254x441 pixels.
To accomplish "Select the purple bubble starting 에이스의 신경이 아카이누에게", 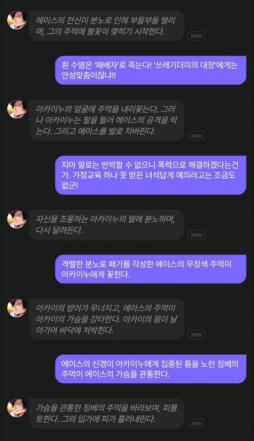I will [x=151, y=369].
